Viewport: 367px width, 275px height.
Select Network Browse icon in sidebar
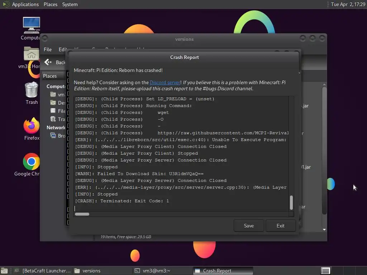[x=53, y=135]
